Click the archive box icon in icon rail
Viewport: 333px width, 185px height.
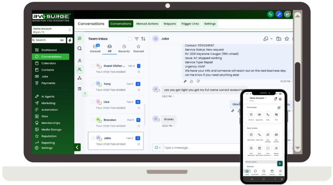[x=79, y=89]
